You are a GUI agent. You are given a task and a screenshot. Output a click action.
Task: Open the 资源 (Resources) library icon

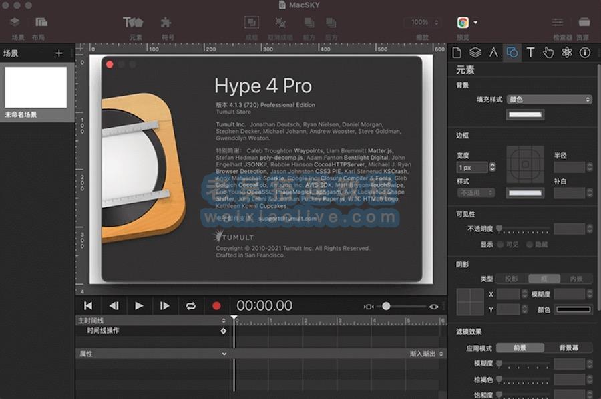(x=585, y=20)
